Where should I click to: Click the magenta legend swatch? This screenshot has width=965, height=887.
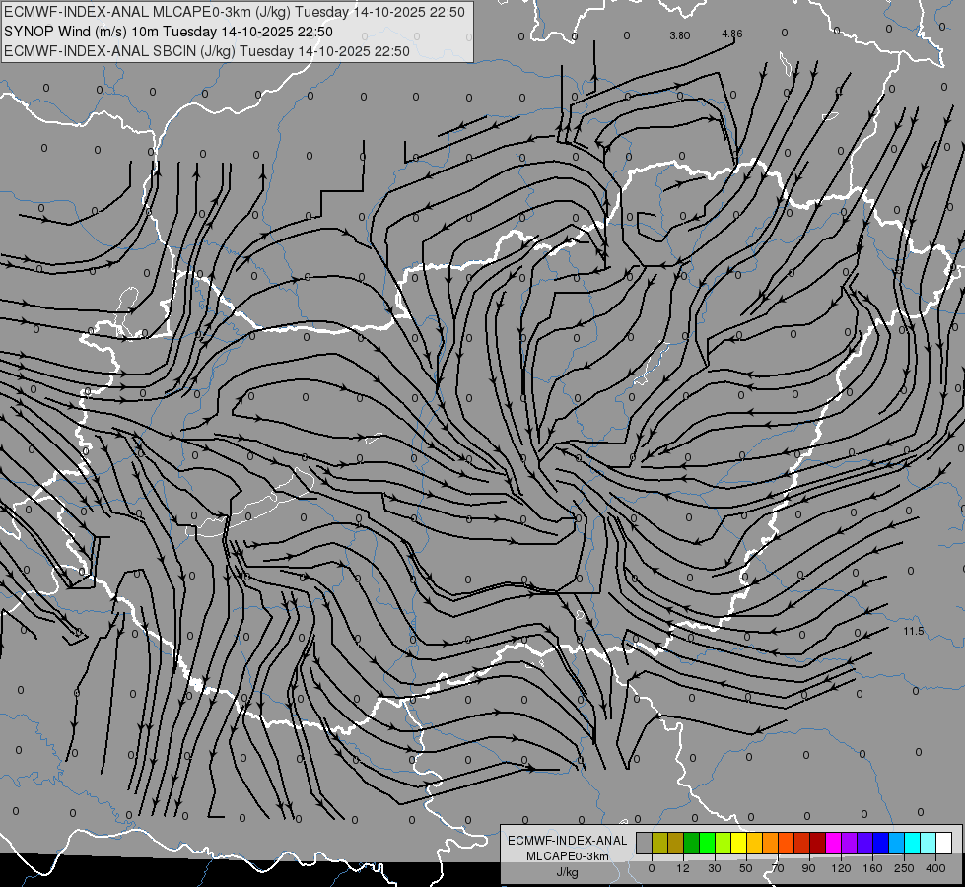(834, 843)
